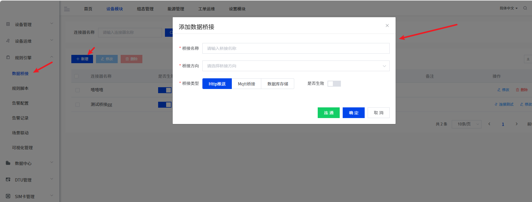Click 连接测试 link in 测试桥接gg row
Viewport: 532px width, 202px height.
pyautogui.click(x=504, y=104)
